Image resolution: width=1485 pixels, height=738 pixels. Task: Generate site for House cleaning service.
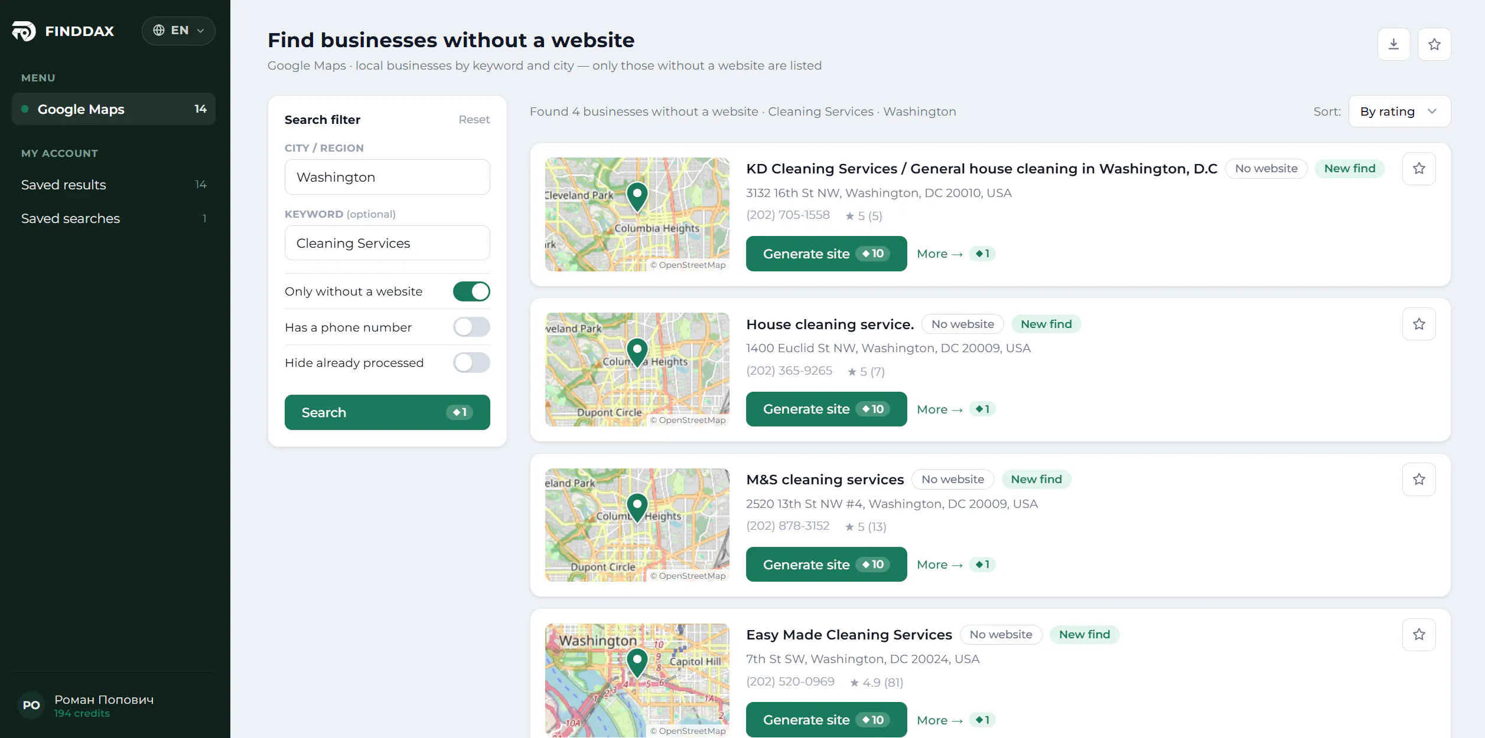click(826, 409)
